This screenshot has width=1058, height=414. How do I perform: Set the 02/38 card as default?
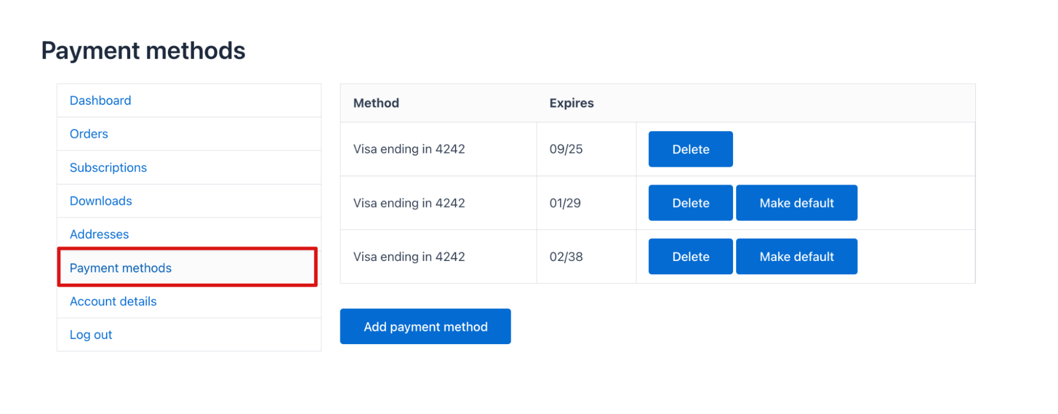click(x=797, y=257)
